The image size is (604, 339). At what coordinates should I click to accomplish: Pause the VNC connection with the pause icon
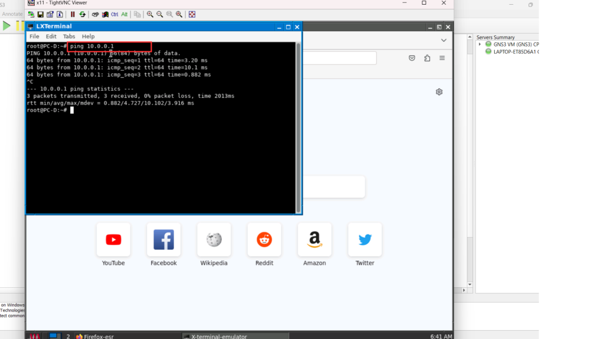click(x=73, y=14)
